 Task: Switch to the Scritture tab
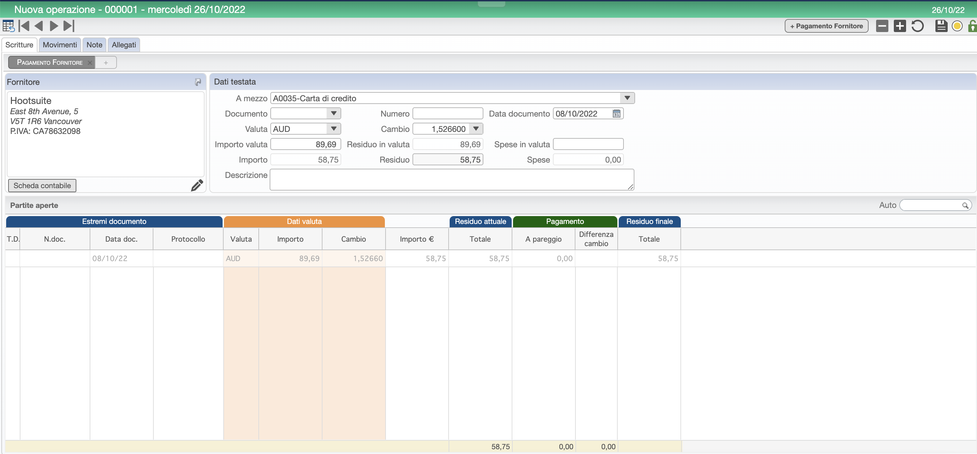(x=19, y=45)
